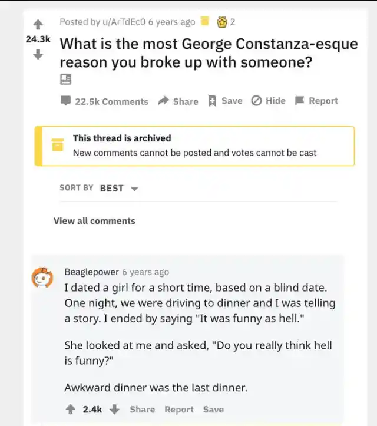Image resolution: width=377 pixels, height=426 pixels.
Task: Report the post
Action: (316, 101)
